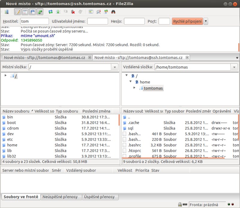This screenshot has width=240, height=208.
Task: Open the Site Manager toolbar icon
Action: [x=7, y=12]
